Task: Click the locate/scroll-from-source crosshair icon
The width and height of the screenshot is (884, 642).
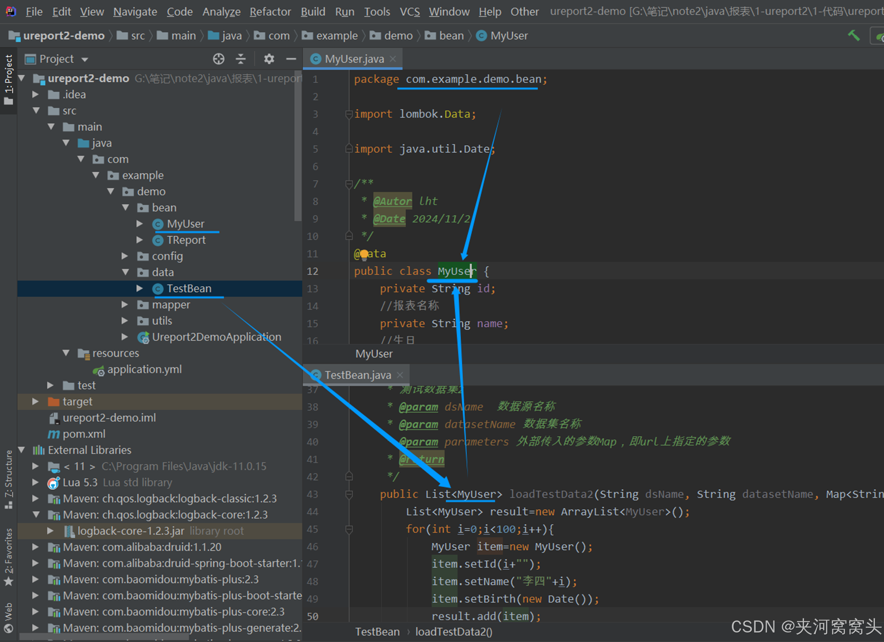Action: click(219, 59)
